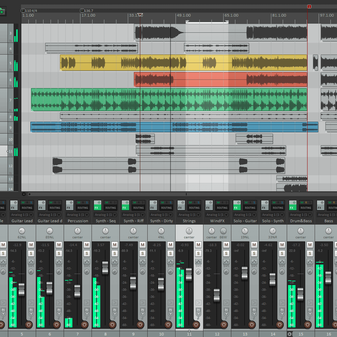The image size is (337, 337).
Task: Invert phase on the Solo - Guitar channel
Action: [254, 272]
